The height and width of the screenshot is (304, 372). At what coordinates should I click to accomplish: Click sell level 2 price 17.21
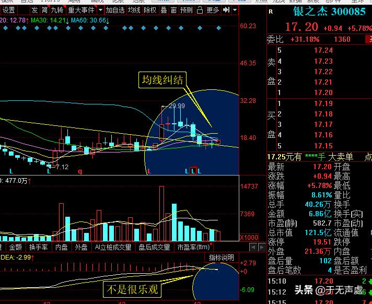click(x=323, y=82)
